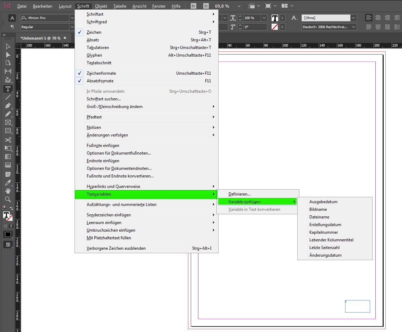Open the 69,8 % zoom level dropdown

click(239, 6)
